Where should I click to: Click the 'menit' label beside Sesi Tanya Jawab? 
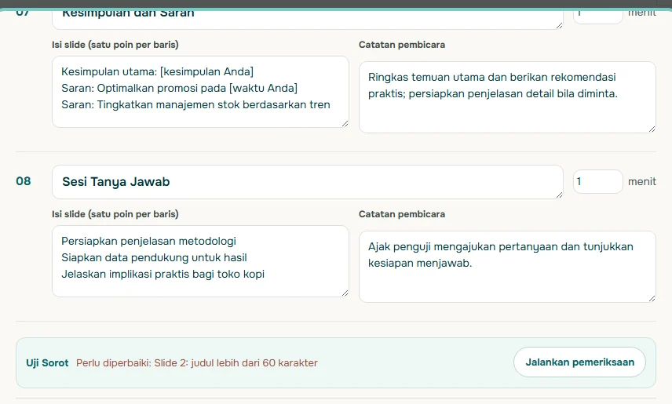point(642,182)
